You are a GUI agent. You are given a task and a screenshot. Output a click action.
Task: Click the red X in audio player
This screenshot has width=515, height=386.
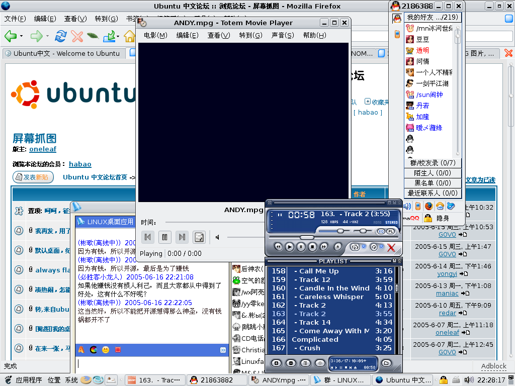(391, 247)
